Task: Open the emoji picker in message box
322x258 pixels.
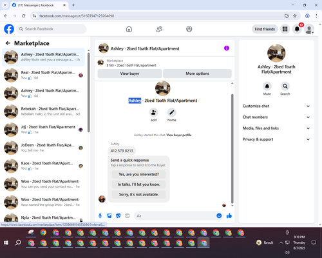Action: [x=219, y=215]
